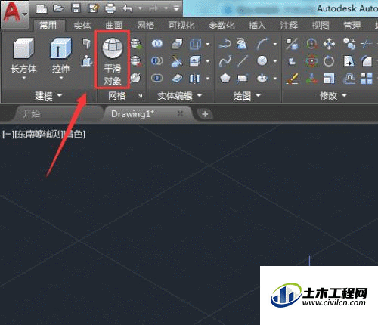Create a new drawing tab with plus
The height and width of the screenshot is (325, 378).
coord(205,114)
